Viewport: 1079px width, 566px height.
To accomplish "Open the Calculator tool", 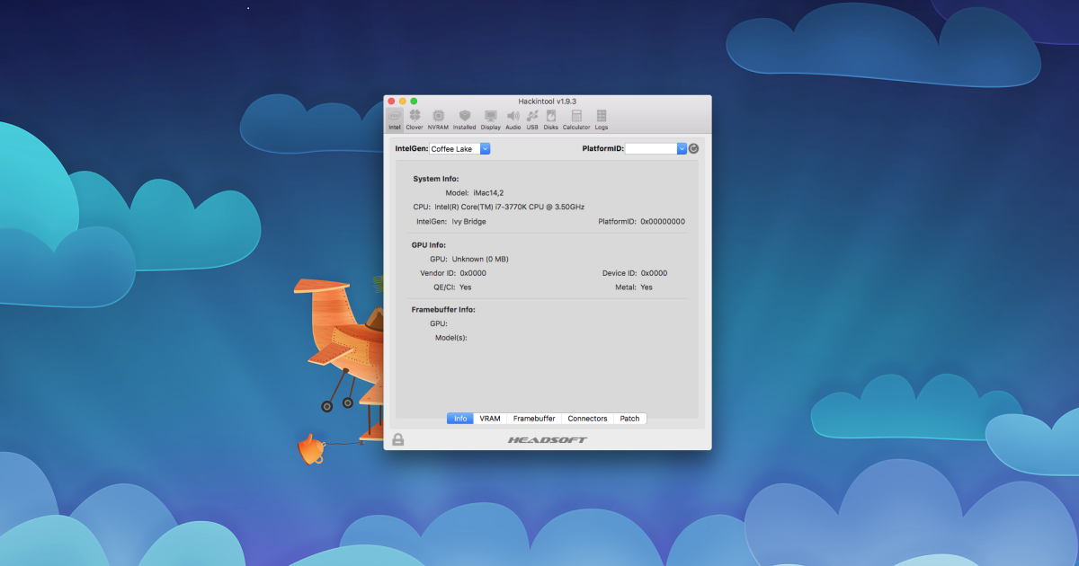I will pyautogui.click(x=576, y=117).
